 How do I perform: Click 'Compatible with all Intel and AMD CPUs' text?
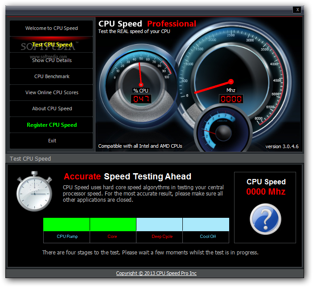pos(140,146)
